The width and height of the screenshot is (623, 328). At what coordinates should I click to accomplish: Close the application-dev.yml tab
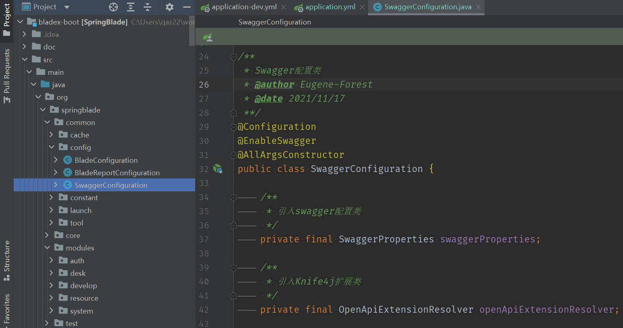click(284, 7)
